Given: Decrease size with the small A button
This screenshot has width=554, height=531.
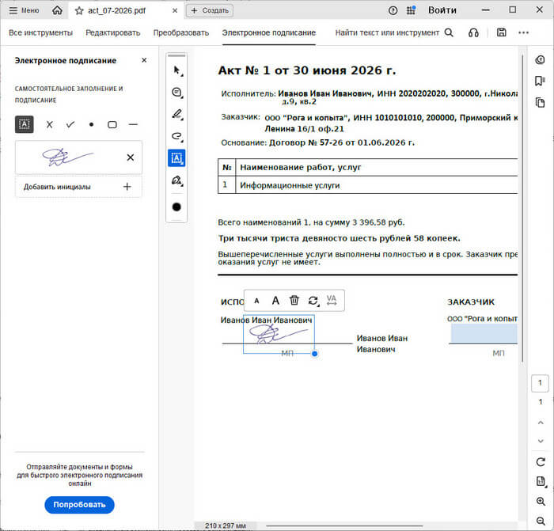Looking at the screenshot, I should pos(257,301).
